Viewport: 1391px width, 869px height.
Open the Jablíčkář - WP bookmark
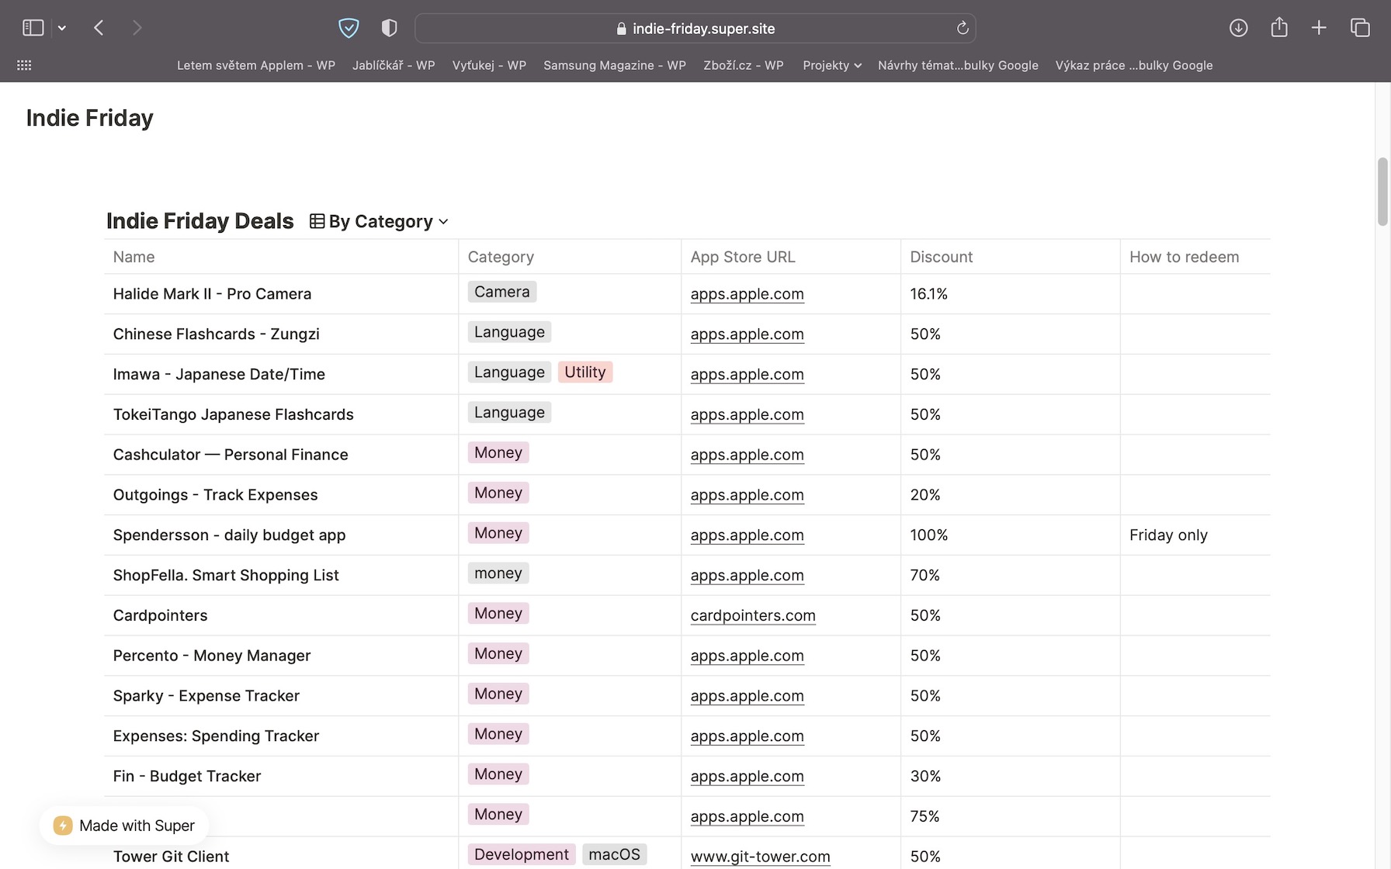394,65
